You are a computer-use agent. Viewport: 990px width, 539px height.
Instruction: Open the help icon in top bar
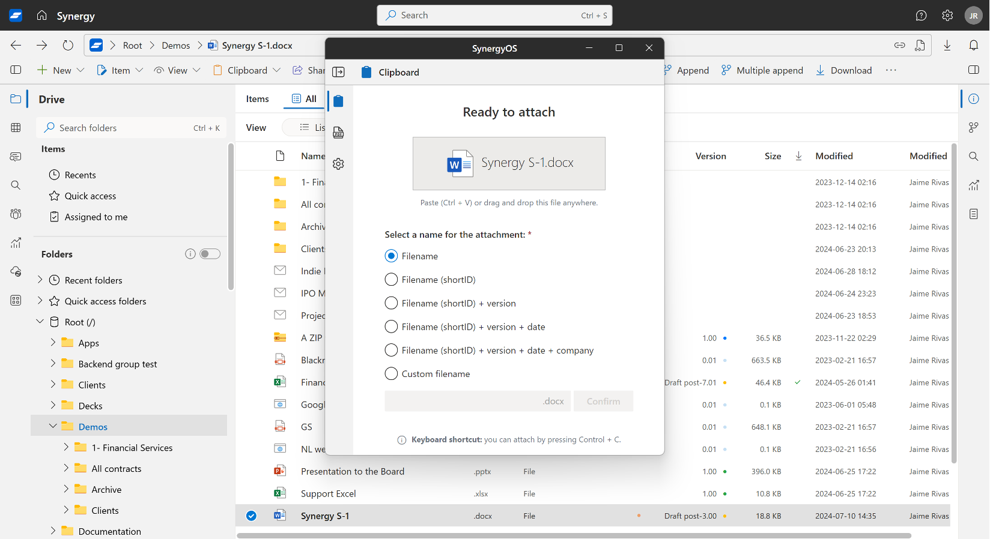coord(921,16)
